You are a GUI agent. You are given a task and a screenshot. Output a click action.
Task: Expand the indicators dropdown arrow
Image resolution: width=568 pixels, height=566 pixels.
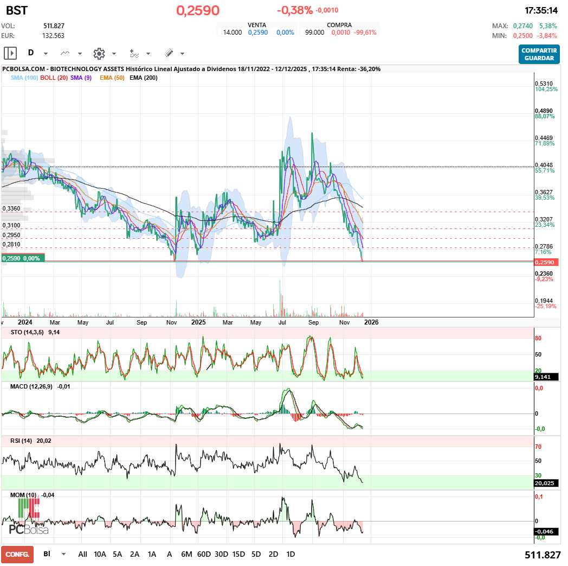[x=148, y=54]
